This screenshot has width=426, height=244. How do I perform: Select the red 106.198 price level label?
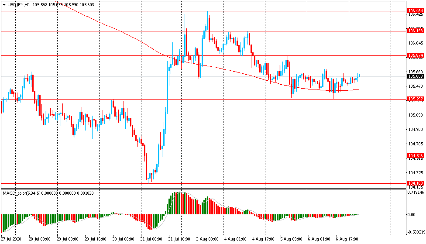[x=416, y=31]
